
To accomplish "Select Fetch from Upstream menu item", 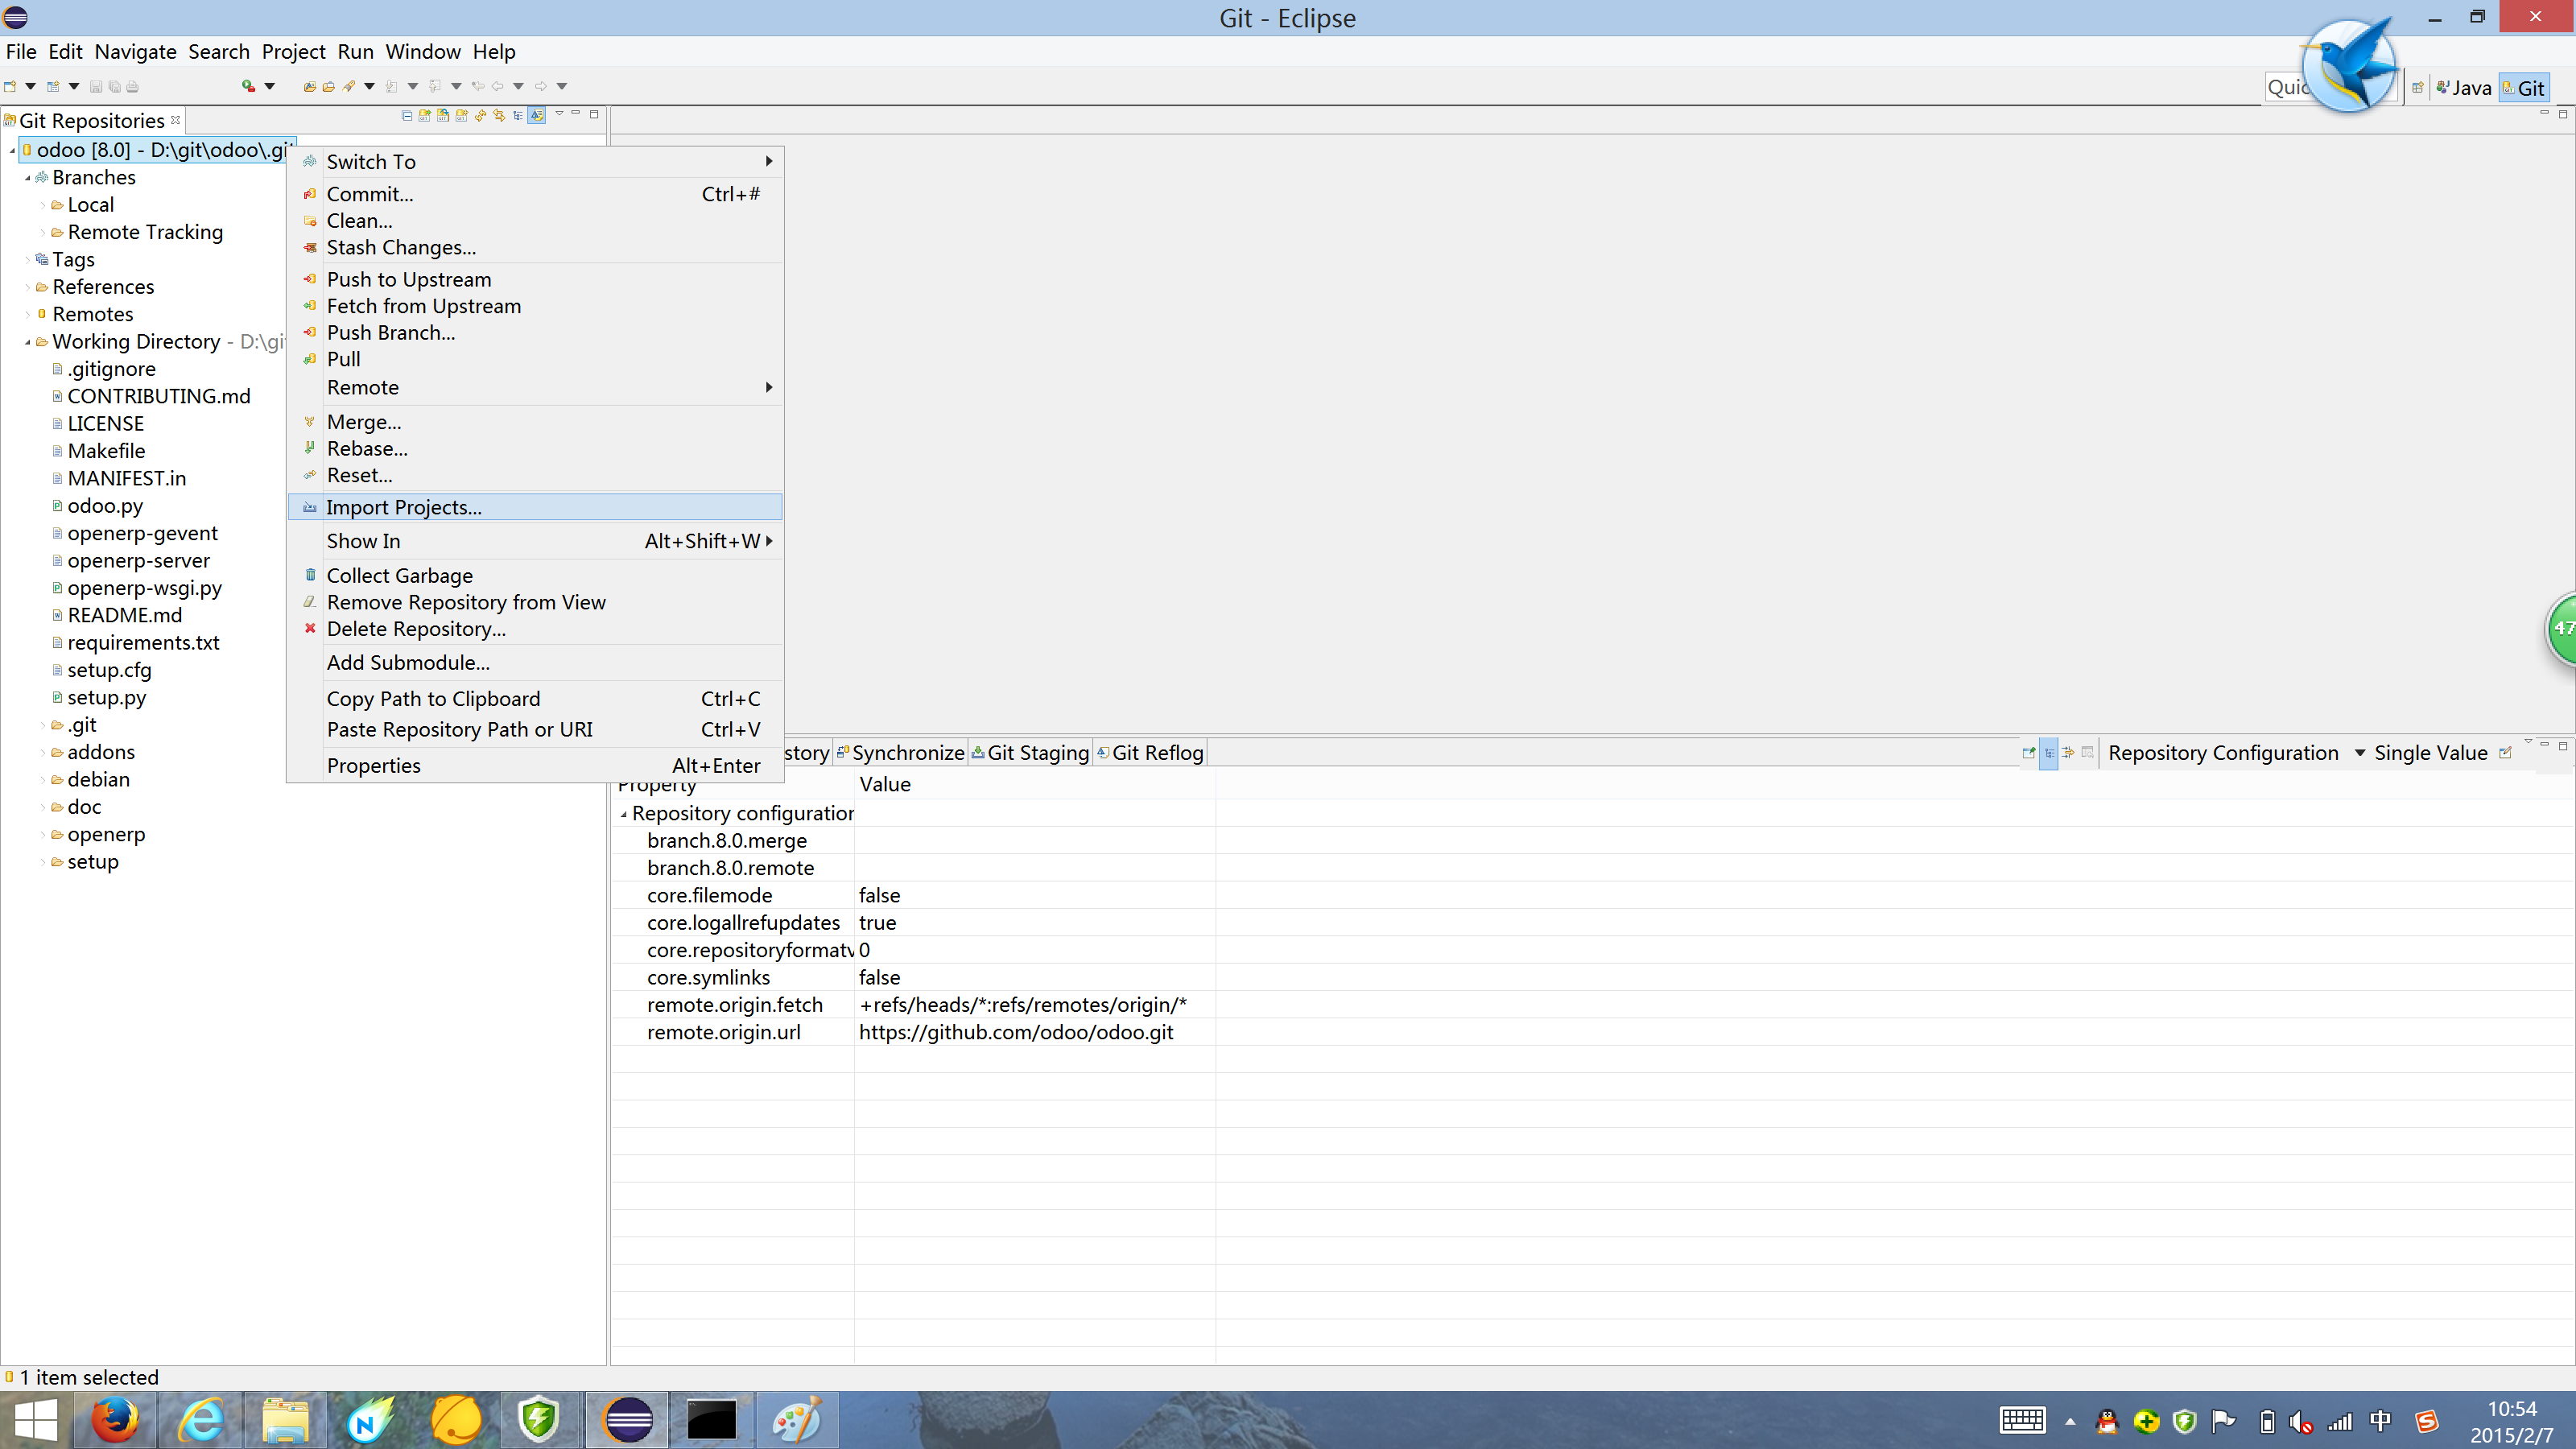I will pyautogui.click(x=534, y=306).
